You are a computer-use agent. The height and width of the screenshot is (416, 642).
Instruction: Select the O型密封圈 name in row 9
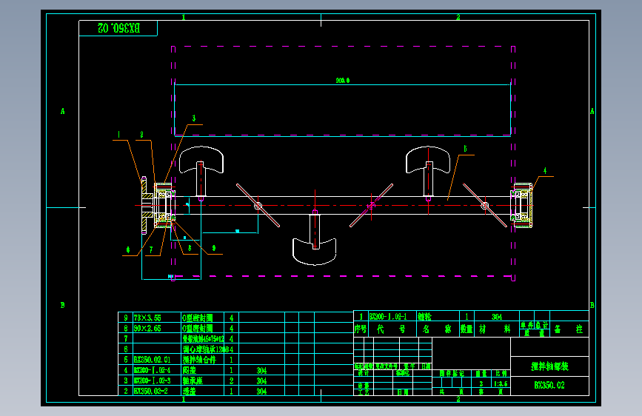198,318
